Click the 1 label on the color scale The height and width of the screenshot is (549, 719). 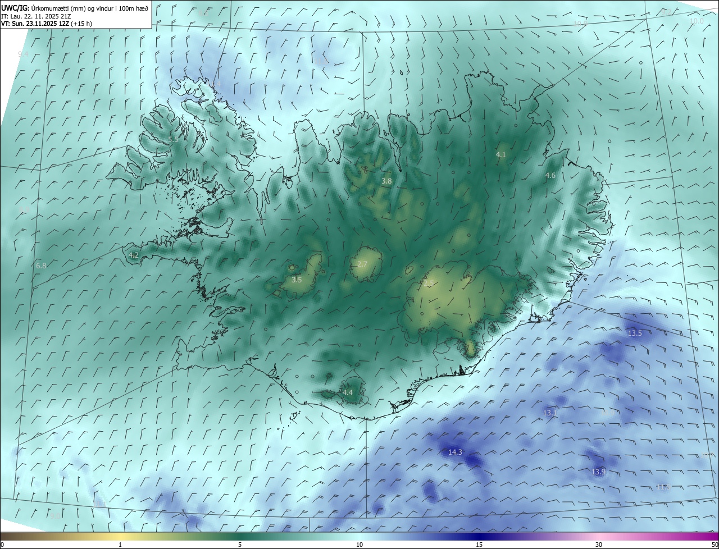pos(120,545)
